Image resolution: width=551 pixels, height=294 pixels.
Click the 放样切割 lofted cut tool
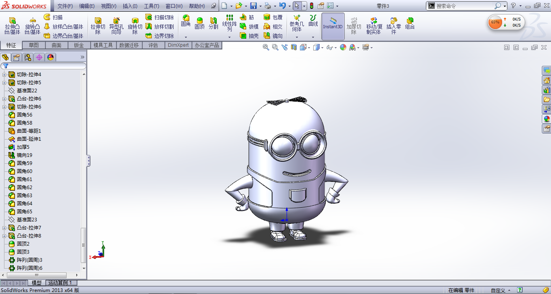coord(159,27)
